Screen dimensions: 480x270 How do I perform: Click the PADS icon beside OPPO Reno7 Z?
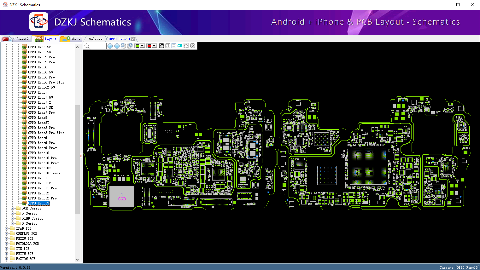point(24,102)
